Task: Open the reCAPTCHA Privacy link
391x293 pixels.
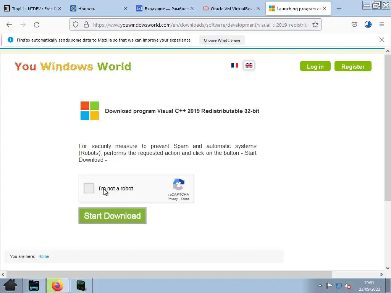Action: pyautogui.click(x=173, y=199)
